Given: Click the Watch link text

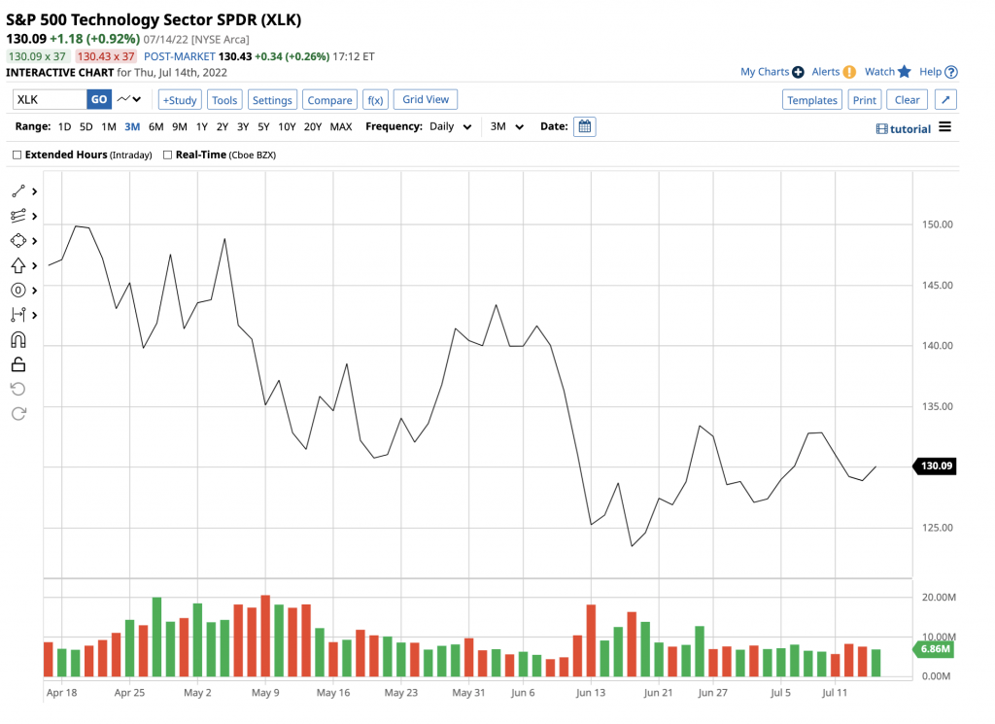Looking at the screenshot, I should tap(879, 72).
